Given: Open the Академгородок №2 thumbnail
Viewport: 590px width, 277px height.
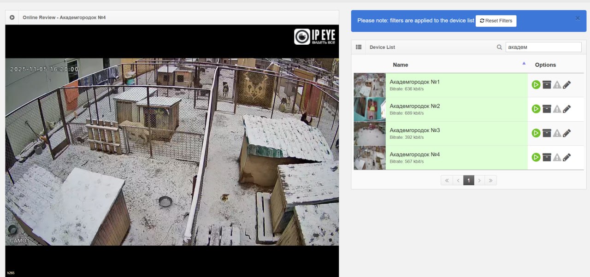Looking at the screenshot, I should [x=370, y=109].
